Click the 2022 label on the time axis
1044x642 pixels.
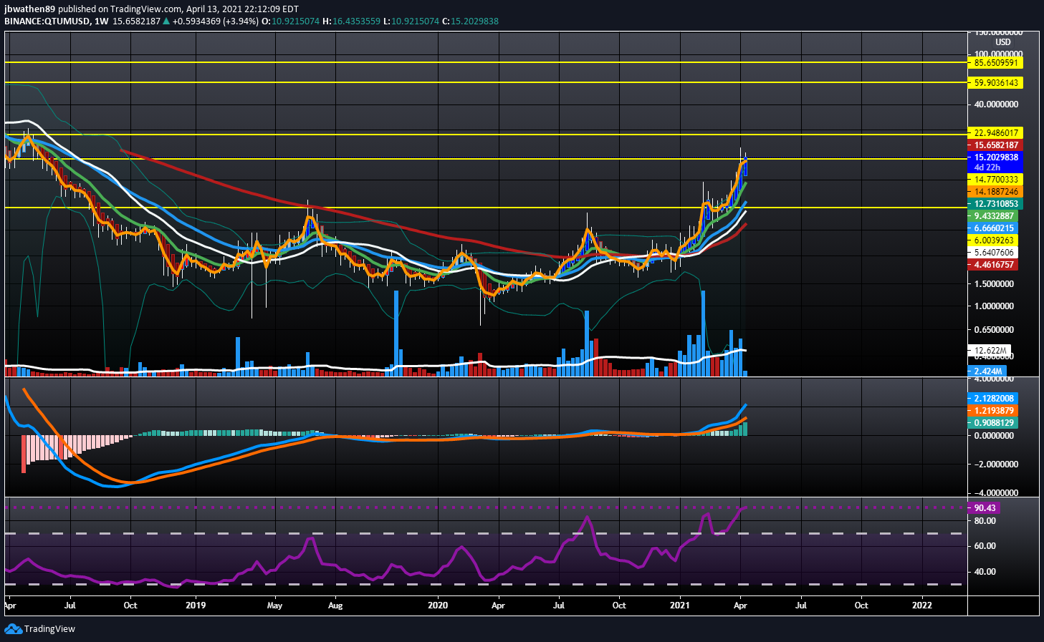coord(922,605)
